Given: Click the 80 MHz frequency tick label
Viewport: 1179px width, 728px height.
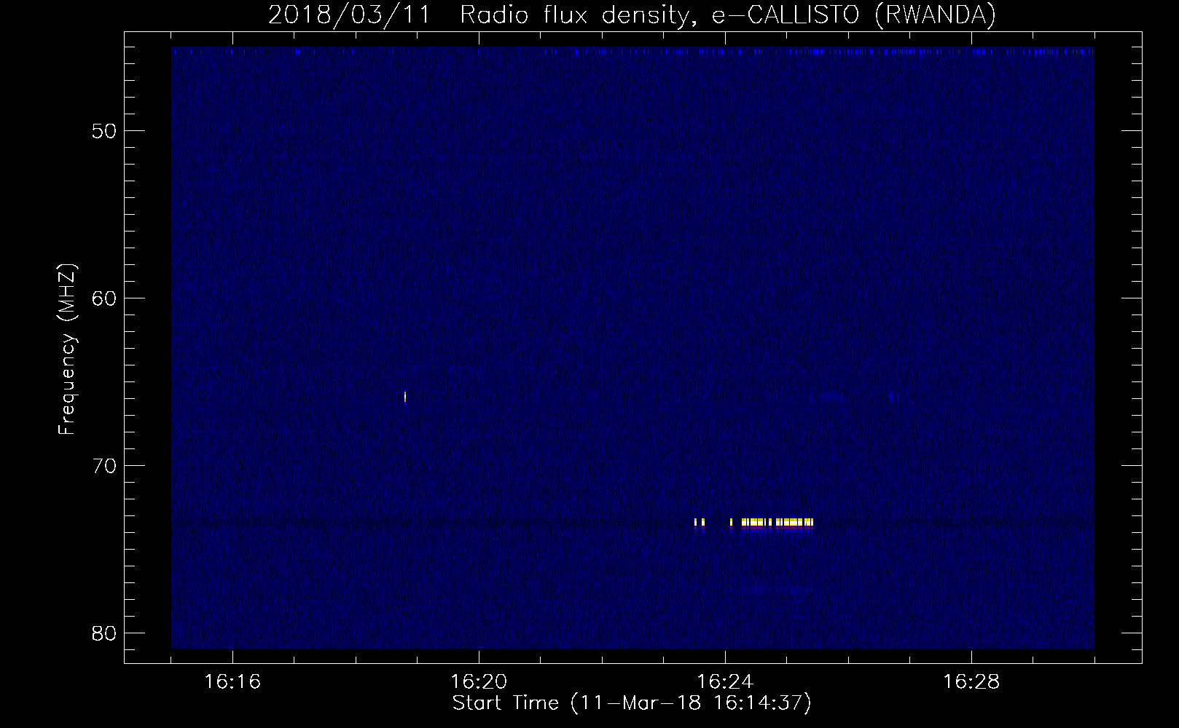Looking at the screenshot, I should coord(103,633).
